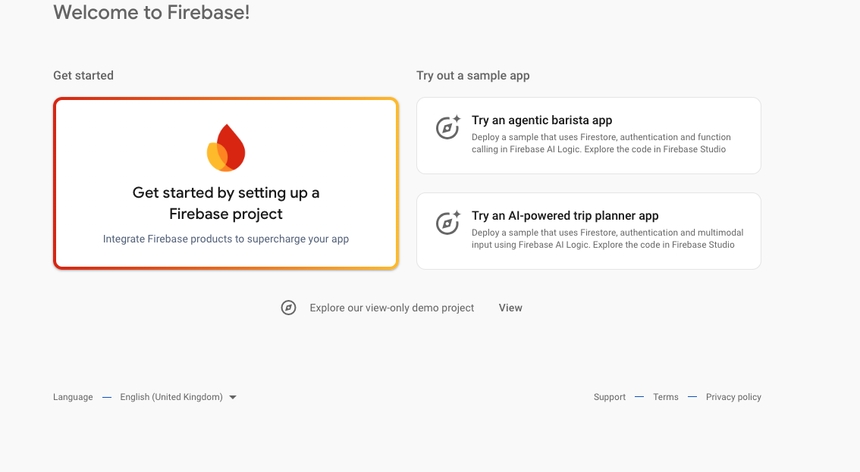Viewport: 860px width, 472px height.
Task: Open the Terms link in footer
Action: (666, 397)
